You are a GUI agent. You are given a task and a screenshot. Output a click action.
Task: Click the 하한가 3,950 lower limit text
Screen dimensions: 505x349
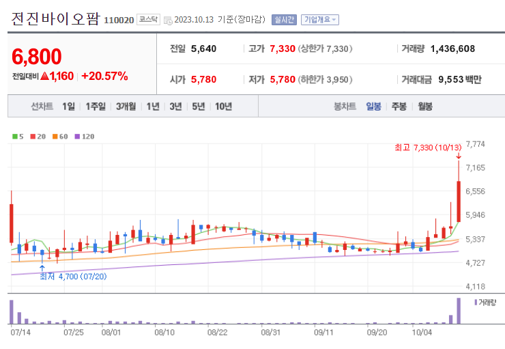pyautogui.click(x=325, y=79)
